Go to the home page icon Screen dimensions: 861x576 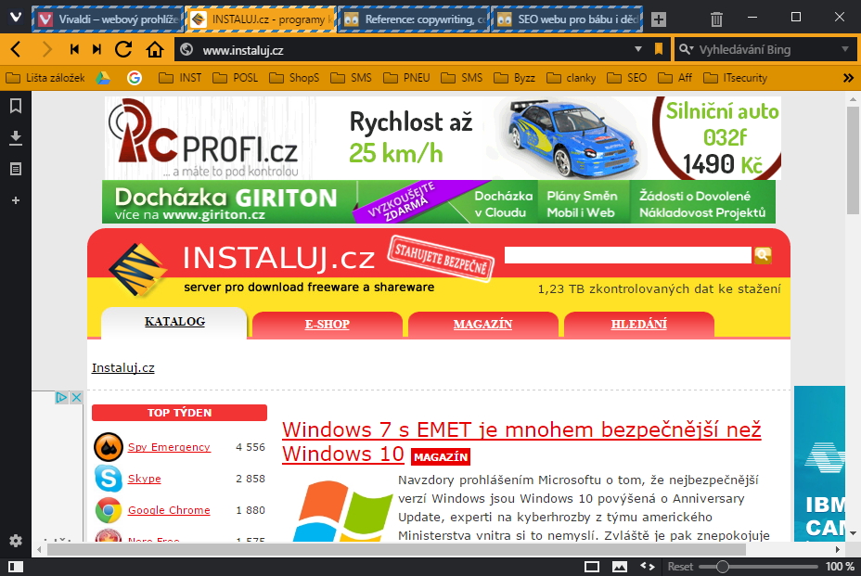coord(155,49)
